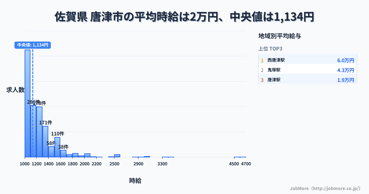Click the 時給 x-axis title
The width and height of the screenshot is (369, 194).
coord(135,181)
